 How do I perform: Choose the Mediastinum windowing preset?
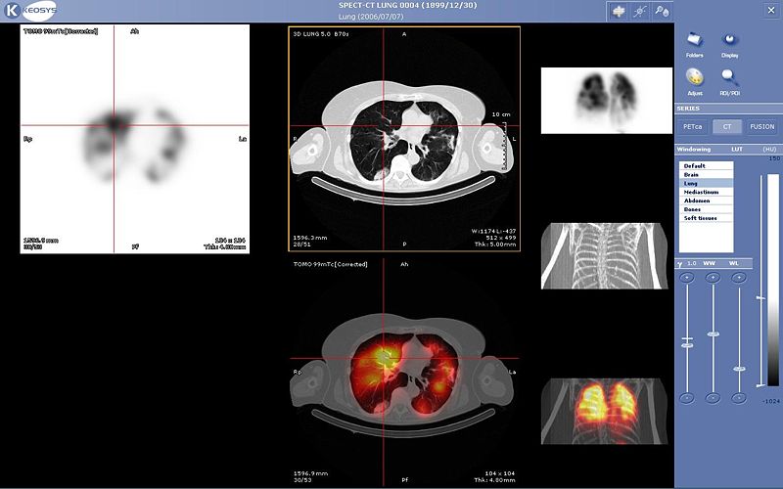coord(706,192)
